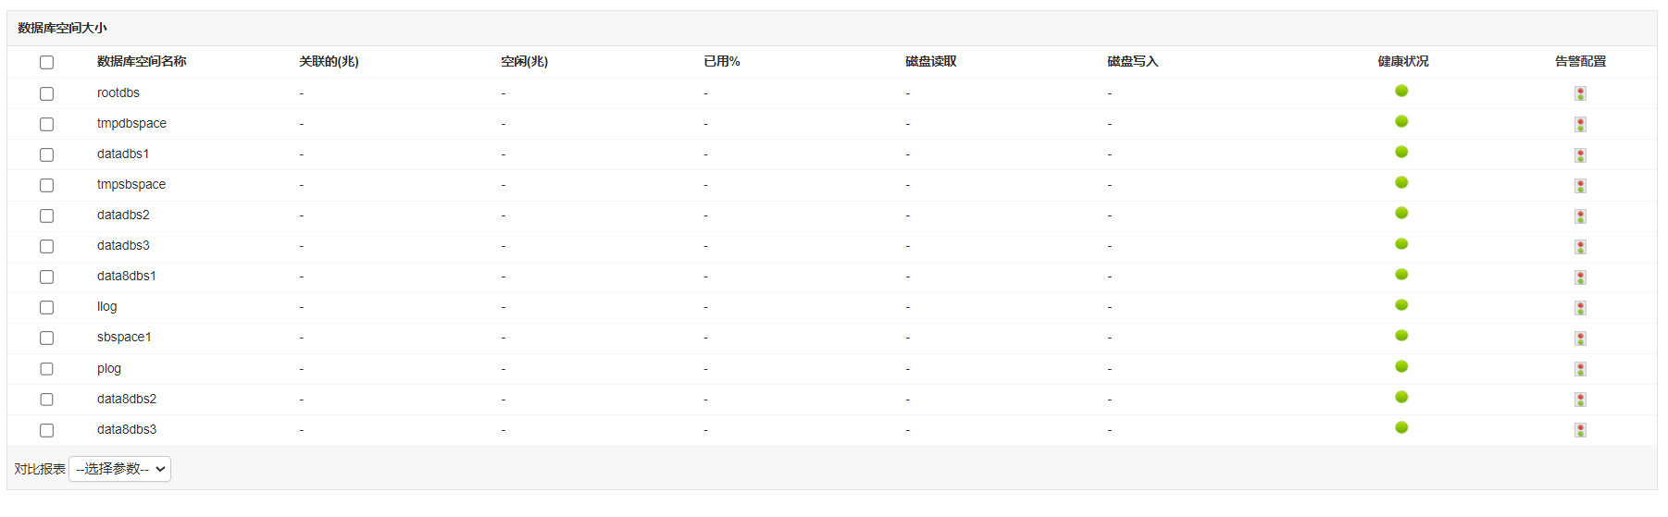This screenshot has width=1668, height=517.
Task: Open alarm config icon for data8dbs3
Action: click(1580, 430)
